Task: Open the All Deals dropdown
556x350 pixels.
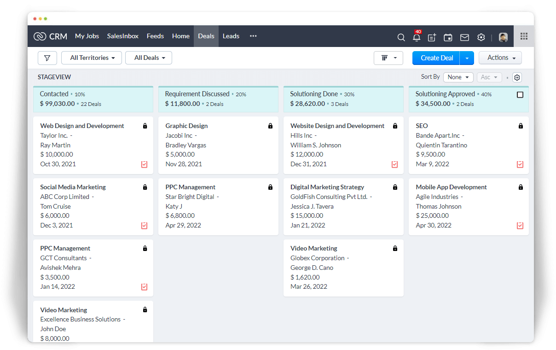Action: (x=148, y=58)
